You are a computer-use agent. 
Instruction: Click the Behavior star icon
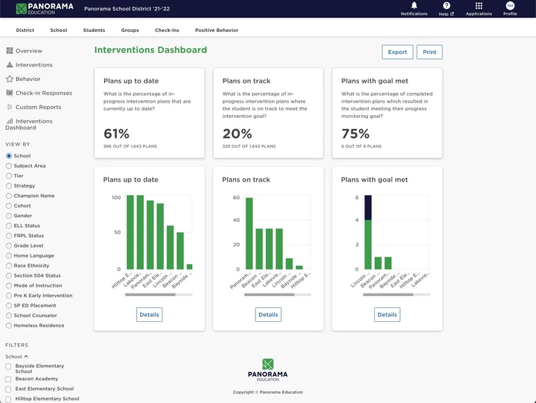click(x=10, y=79)
